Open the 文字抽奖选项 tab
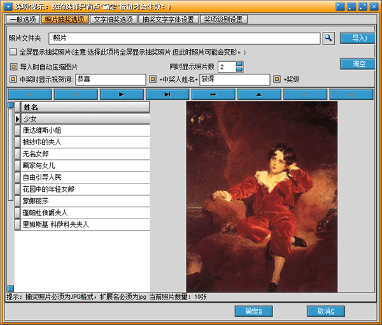 (x=113, y=20)
